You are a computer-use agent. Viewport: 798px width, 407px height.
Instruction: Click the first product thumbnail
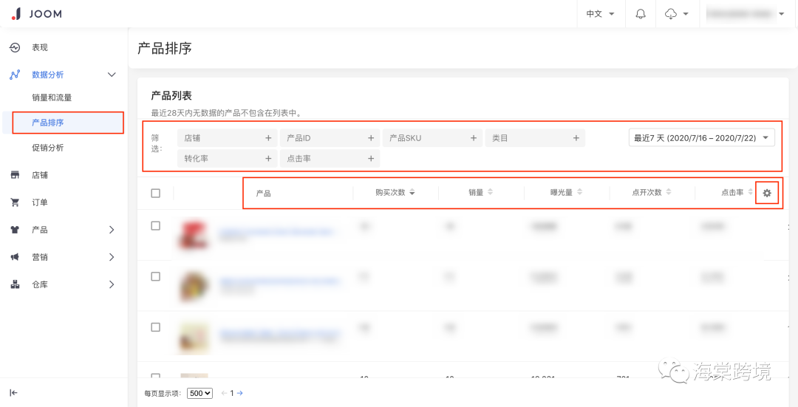pos(194,235)
